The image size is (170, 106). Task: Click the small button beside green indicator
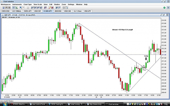(x=168, y=8)
